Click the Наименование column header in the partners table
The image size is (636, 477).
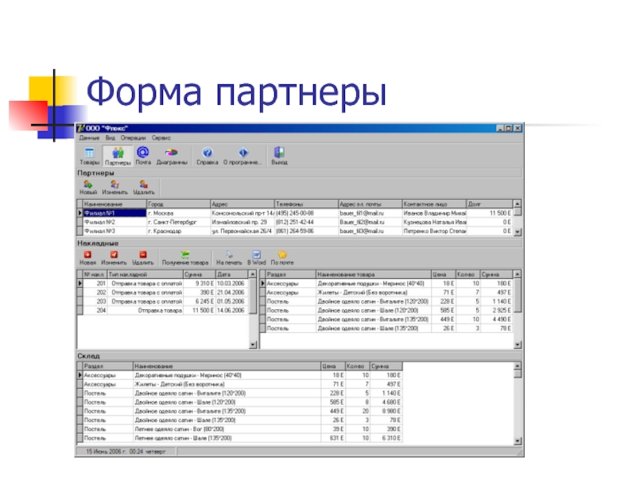click(114, 204)
